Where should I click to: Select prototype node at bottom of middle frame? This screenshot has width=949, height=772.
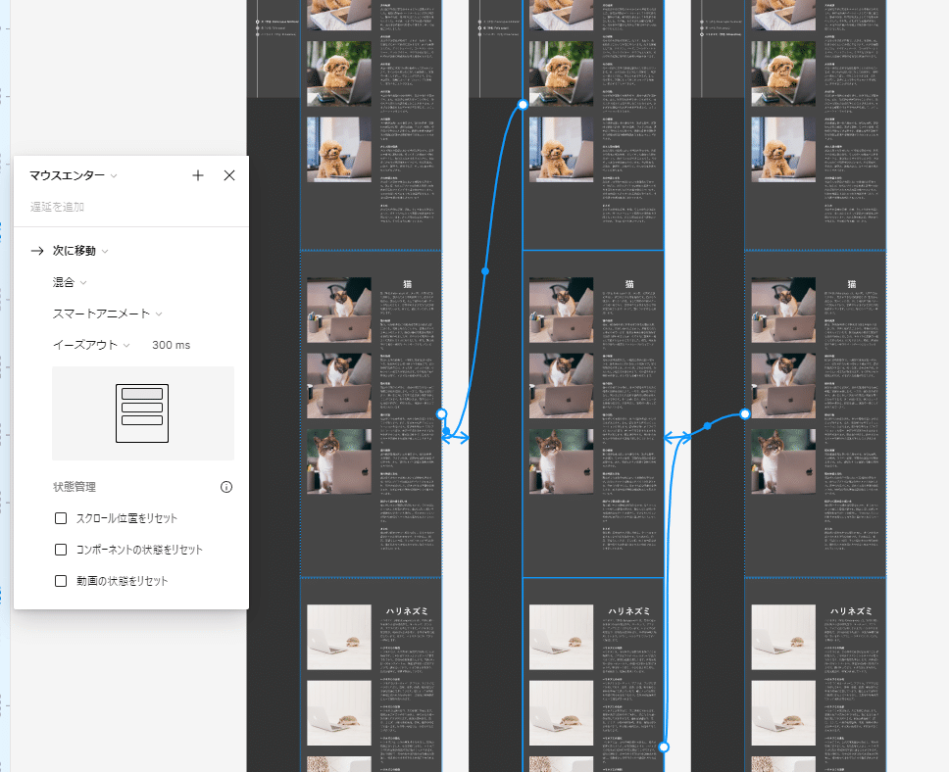[664, 748]
